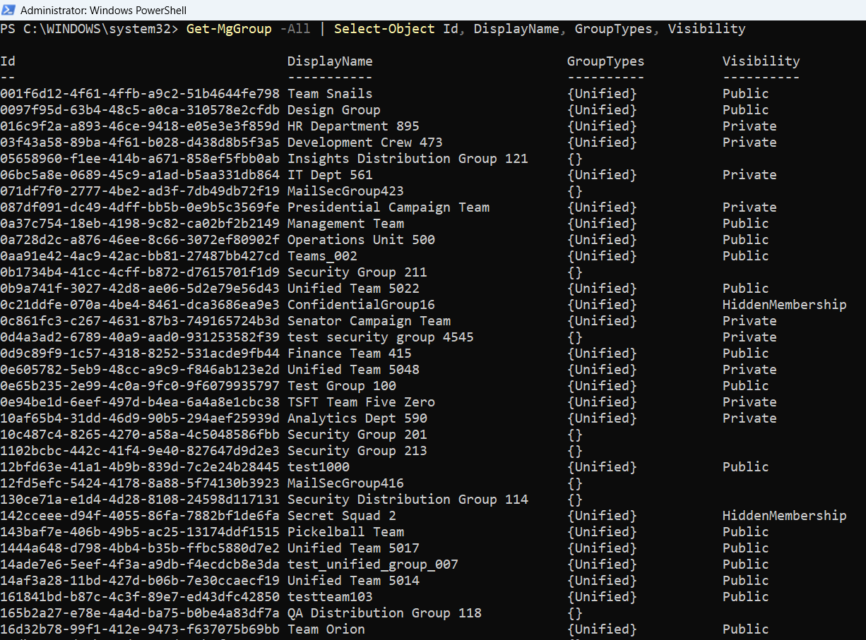866x640 pixels.
Task: Click the {Unified} value for Pickelball Team
Action: (x=602, y=532)
